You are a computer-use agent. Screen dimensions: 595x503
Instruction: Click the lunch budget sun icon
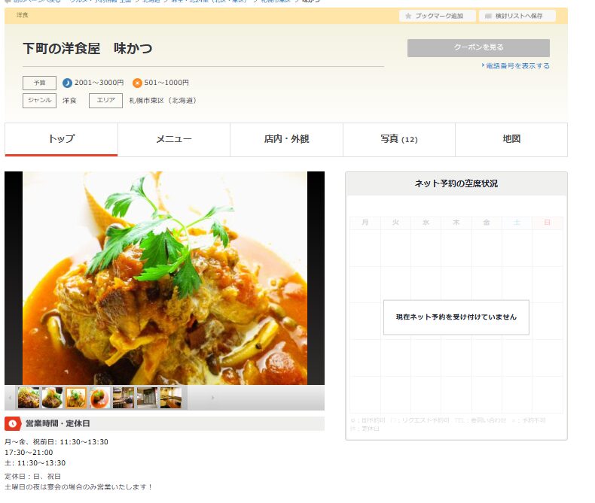tap(137, 83)
